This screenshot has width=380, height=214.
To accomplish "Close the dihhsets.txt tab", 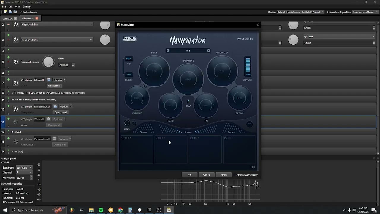I will coord(37,18).
